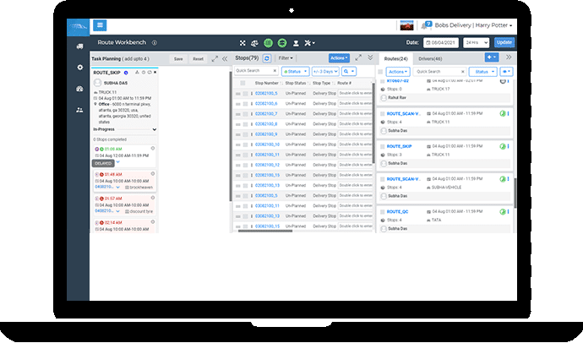
Task: Collapse the Routes panel with double right chevron
Action: click(509, 57)
